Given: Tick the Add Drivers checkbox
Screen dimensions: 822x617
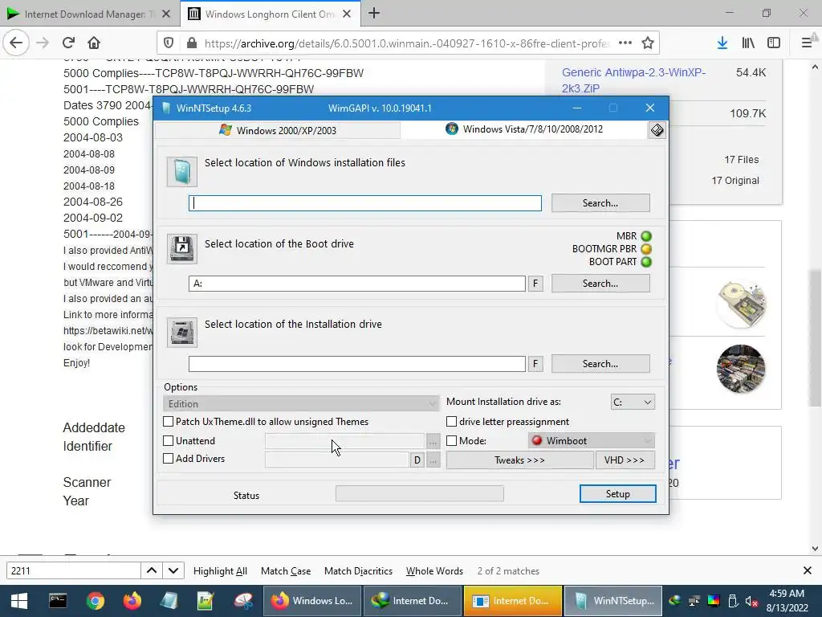Looking at the screenshot, I should (x=169, y=459).
